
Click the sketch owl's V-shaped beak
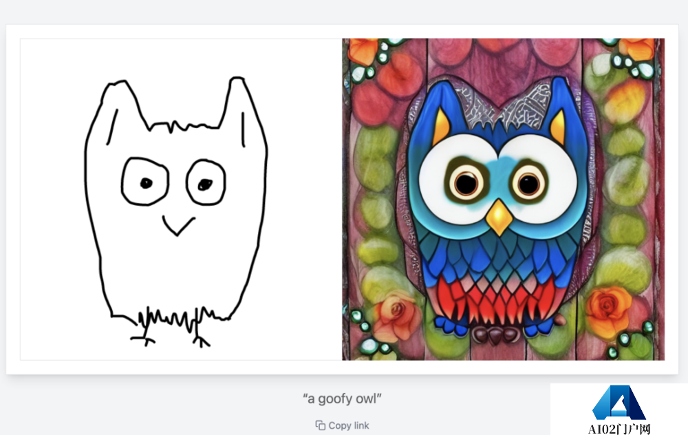pos(178,225)
